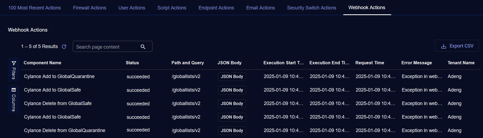Click the search magnifier icon
Viewport: 483px width, 138px height.
click(143, 47)
